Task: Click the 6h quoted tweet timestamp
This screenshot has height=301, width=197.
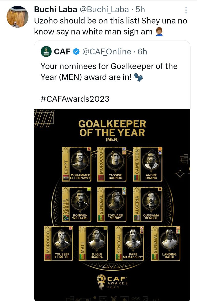Action: pos(143,52)
